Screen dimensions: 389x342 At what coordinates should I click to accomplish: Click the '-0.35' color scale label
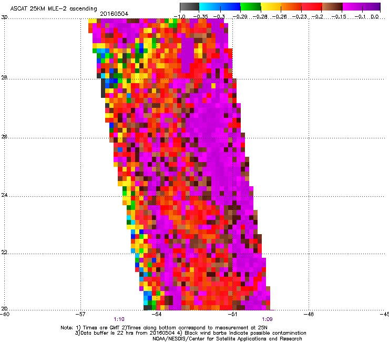200,17
